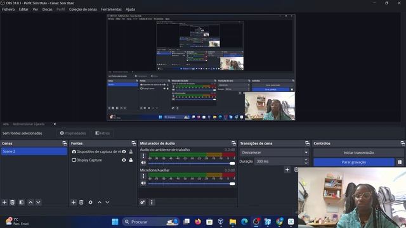Screen dimensions: 406x228
Task: Decrease Duração value with down stepper
Action: [x=306, y=163]
